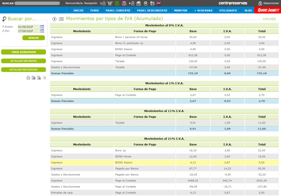Click the circular back arrow icon

pyautogui.click(x=55, y=19)
